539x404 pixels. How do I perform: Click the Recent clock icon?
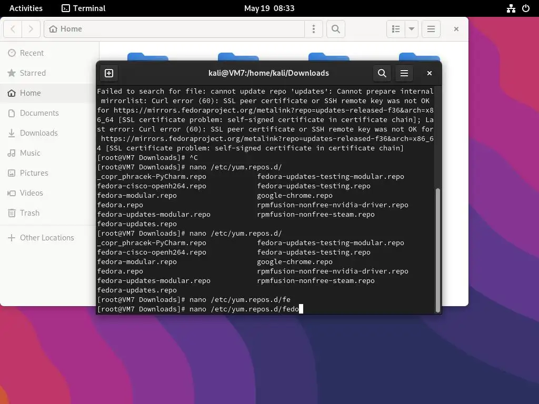pos(12,53)
